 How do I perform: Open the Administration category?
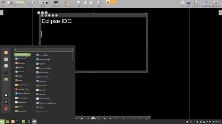tap(22, 98)
